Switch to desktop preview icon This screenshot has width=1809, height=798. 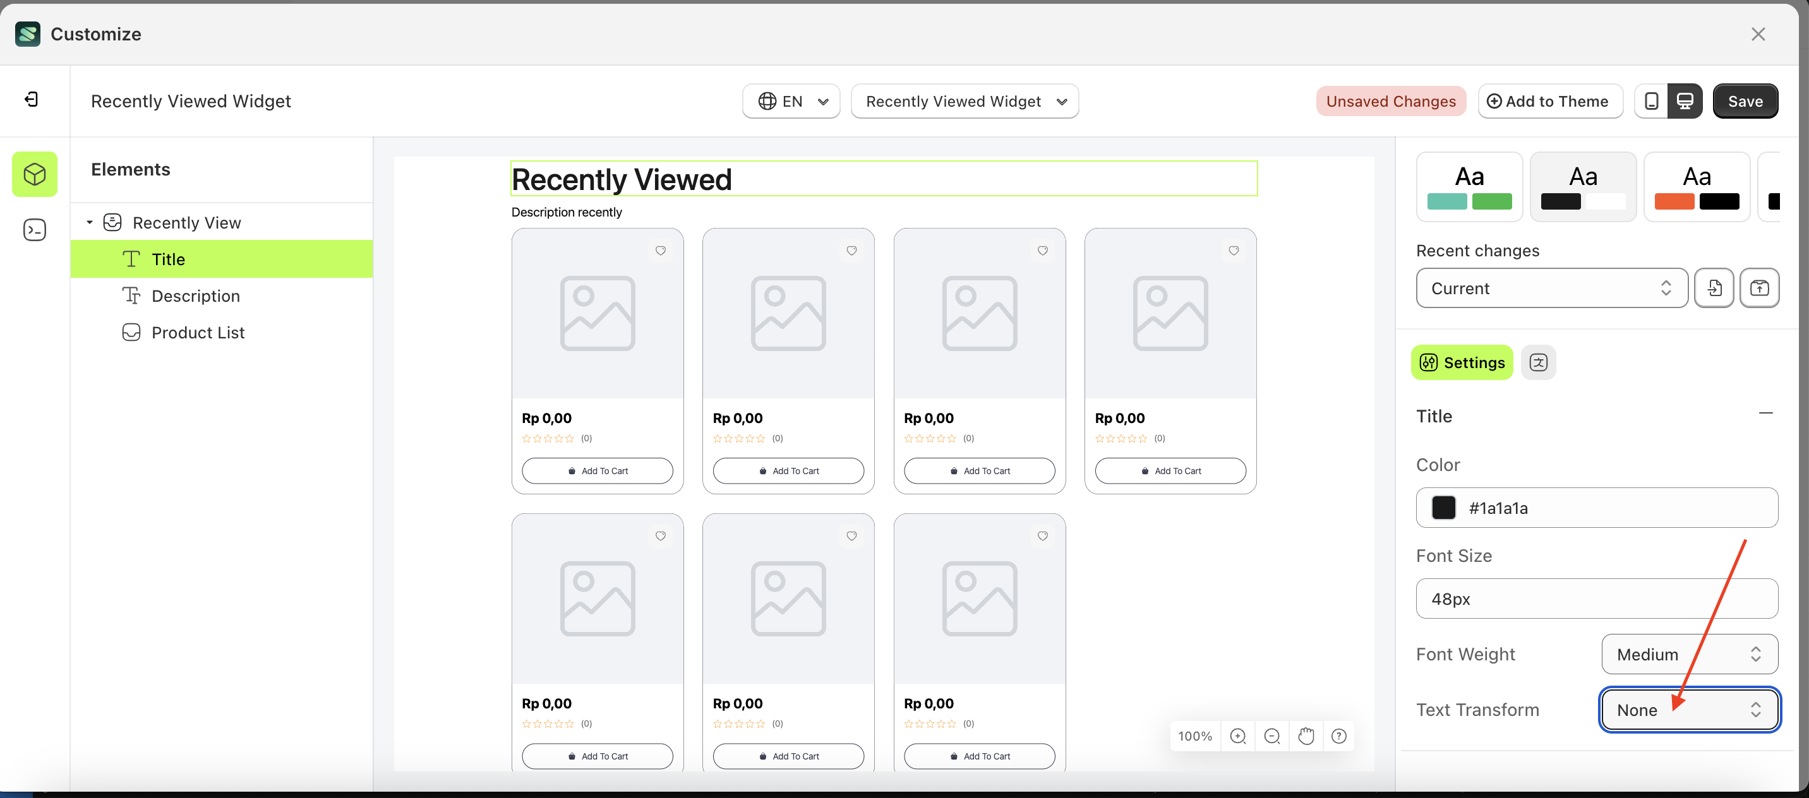click(1685, 101)
